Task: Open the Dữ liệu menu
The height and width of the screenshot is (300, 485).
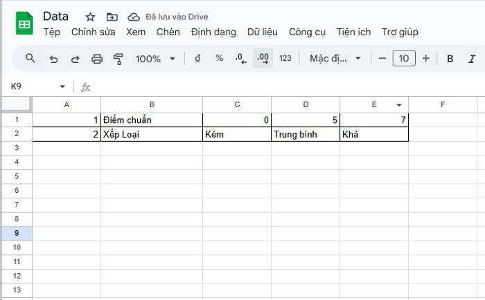Action: 262,32
